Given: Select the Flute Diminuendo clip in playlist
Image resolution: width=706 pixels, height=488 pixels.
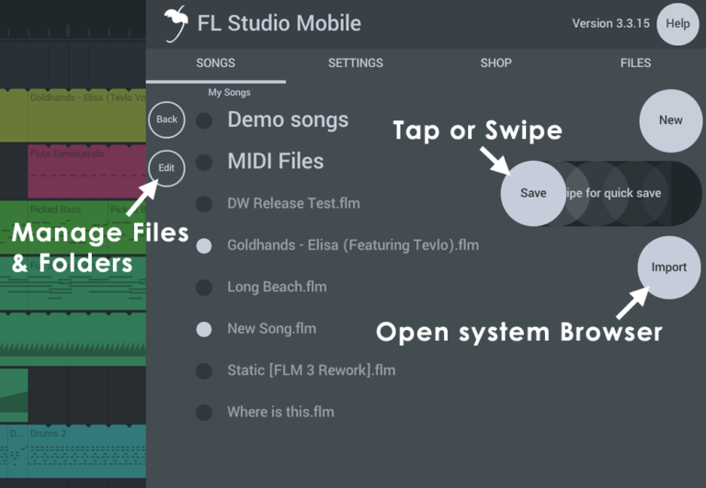Looking at the screenshot, I should pyautogui.click(x=87, y=171).
